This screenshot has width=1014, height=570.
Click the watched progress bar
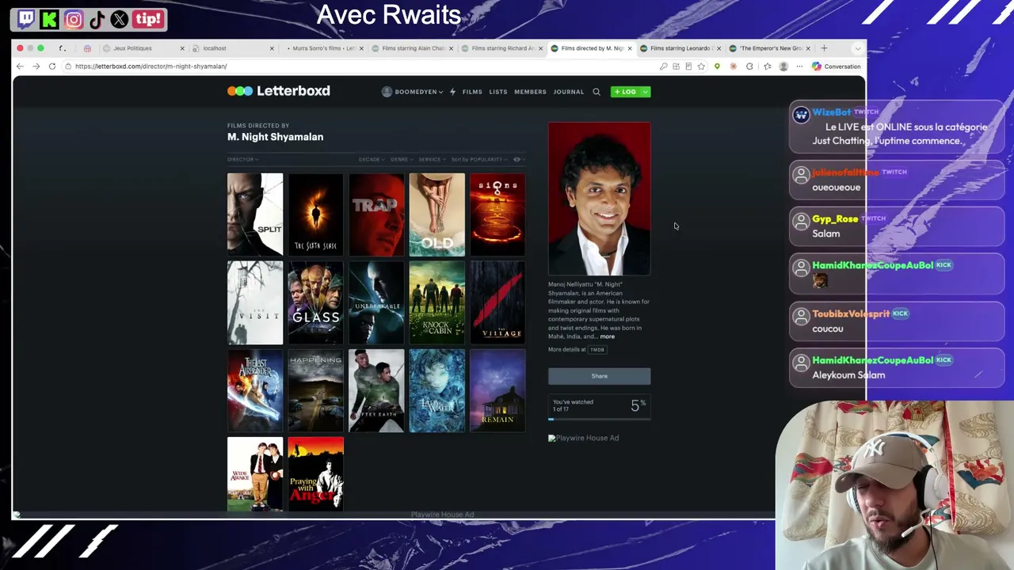(599, 419)
